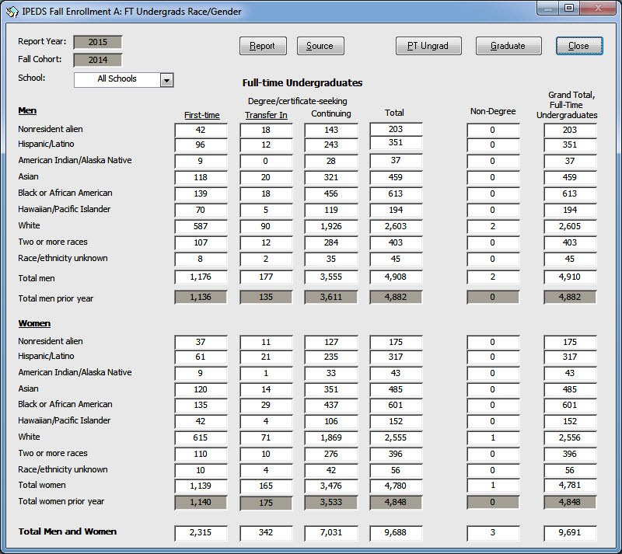Click Total Men and Women Transfer In value
This screenshot has height=554, width=622.
pos(266,532)
